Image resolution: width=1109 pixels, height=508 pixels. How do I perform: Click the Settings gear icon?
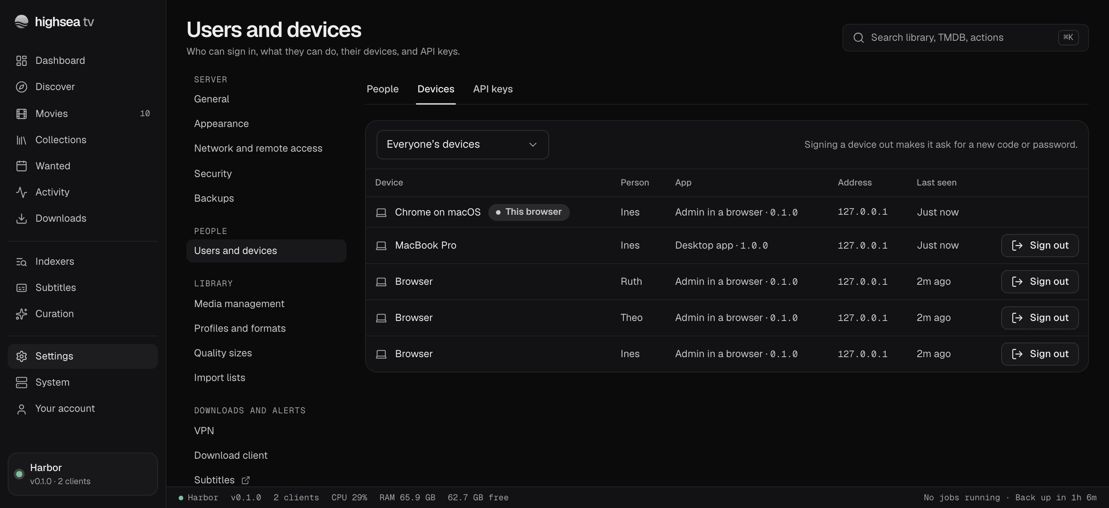tap(22, 356)
